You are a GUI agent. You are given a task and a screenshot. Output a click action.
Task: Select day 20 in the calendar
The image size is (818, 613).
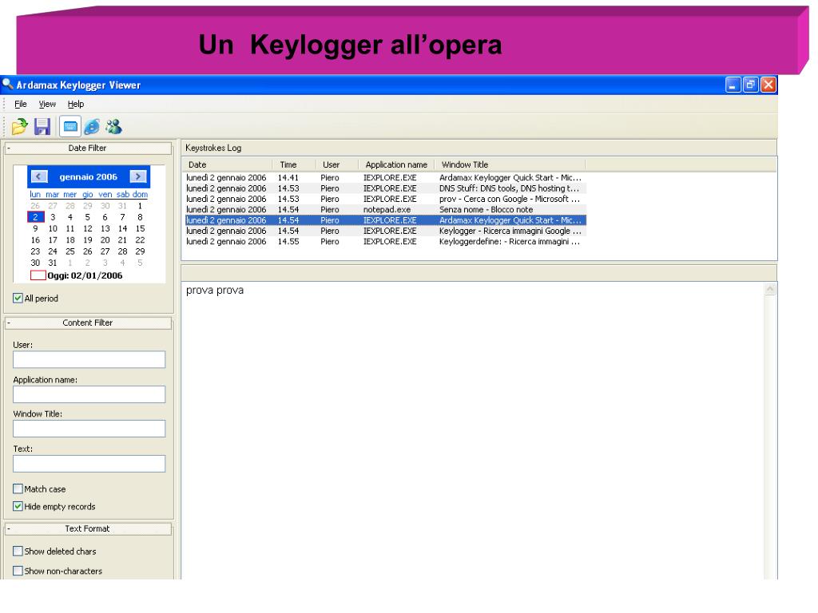(105, 239)
